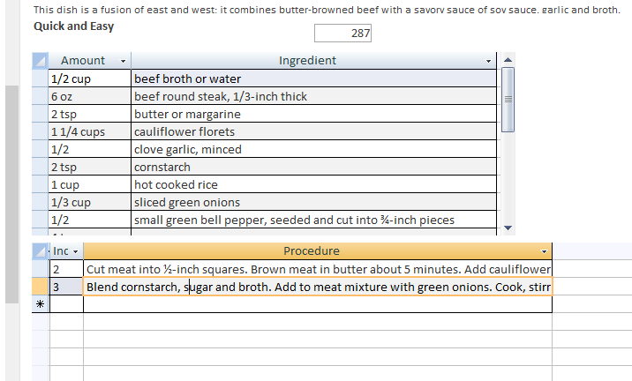This screenshot has height=381, width=632.
Task: Click the Amount column header label
Action: pos(82,61)
